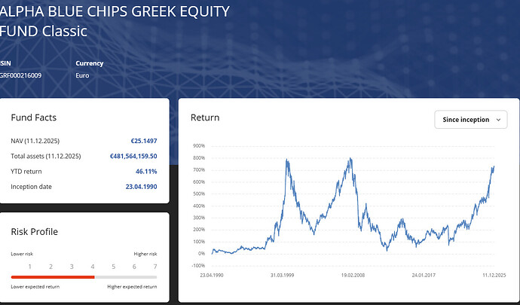Click the Fund Facts heading
This screenshot has height=305, width=520.
coord(34,117)
